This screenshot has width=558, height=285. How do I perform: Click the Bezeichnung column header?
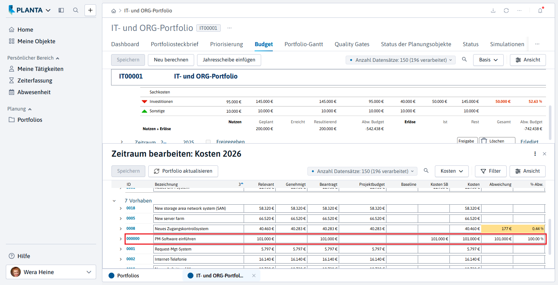pos(166,185)
